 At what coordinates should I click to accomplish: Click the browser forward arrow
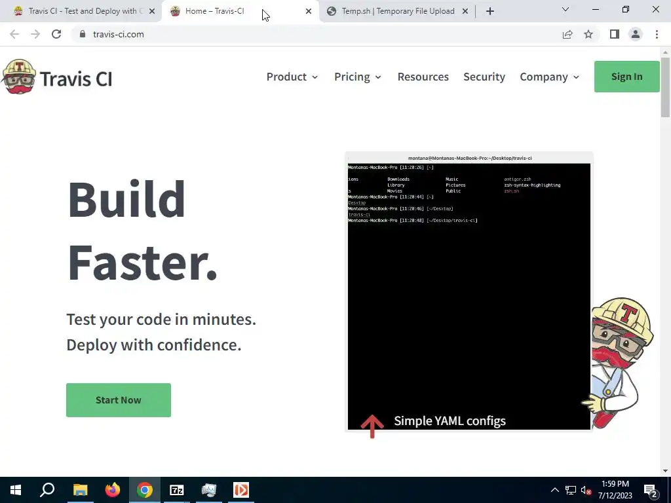[35, 34]
